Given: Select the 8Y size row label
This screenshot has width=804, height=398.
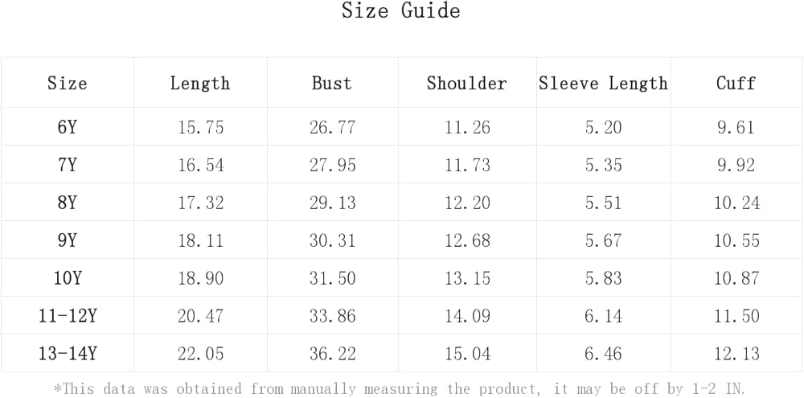Looking at the screenshot, I should point(67,203).
